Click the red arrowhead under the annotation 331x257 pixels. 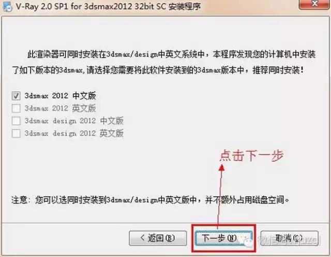(x=222, y=168)
